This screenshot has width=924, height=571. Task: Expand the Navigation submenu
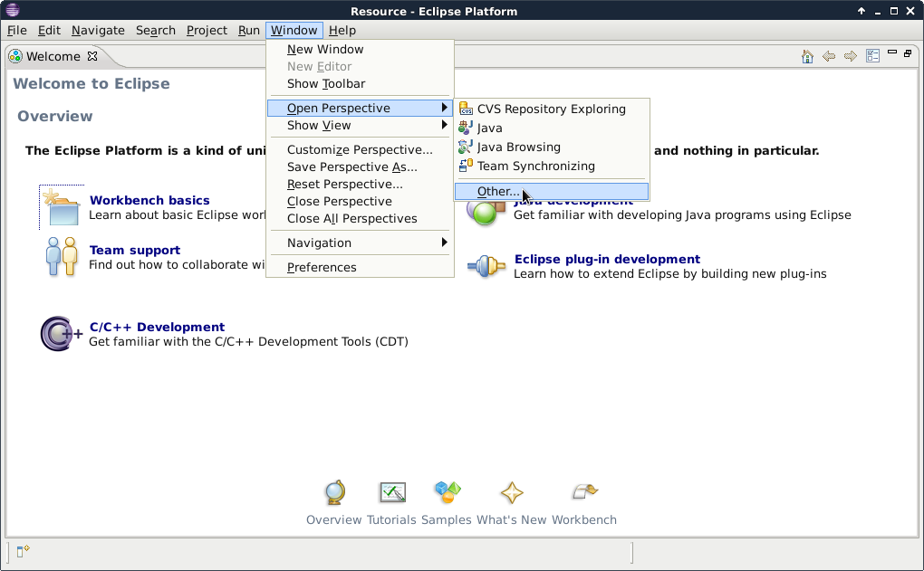(x=360, y=243)
